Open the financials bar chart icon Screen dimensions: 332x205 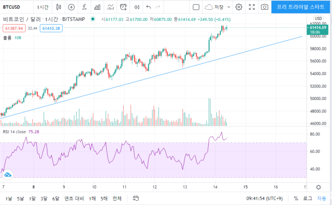pyautogui.click(x=97, y=7)
